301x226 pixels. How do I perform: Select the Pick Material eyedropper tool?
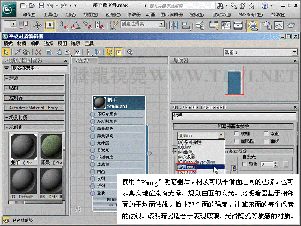coord(17,52)
